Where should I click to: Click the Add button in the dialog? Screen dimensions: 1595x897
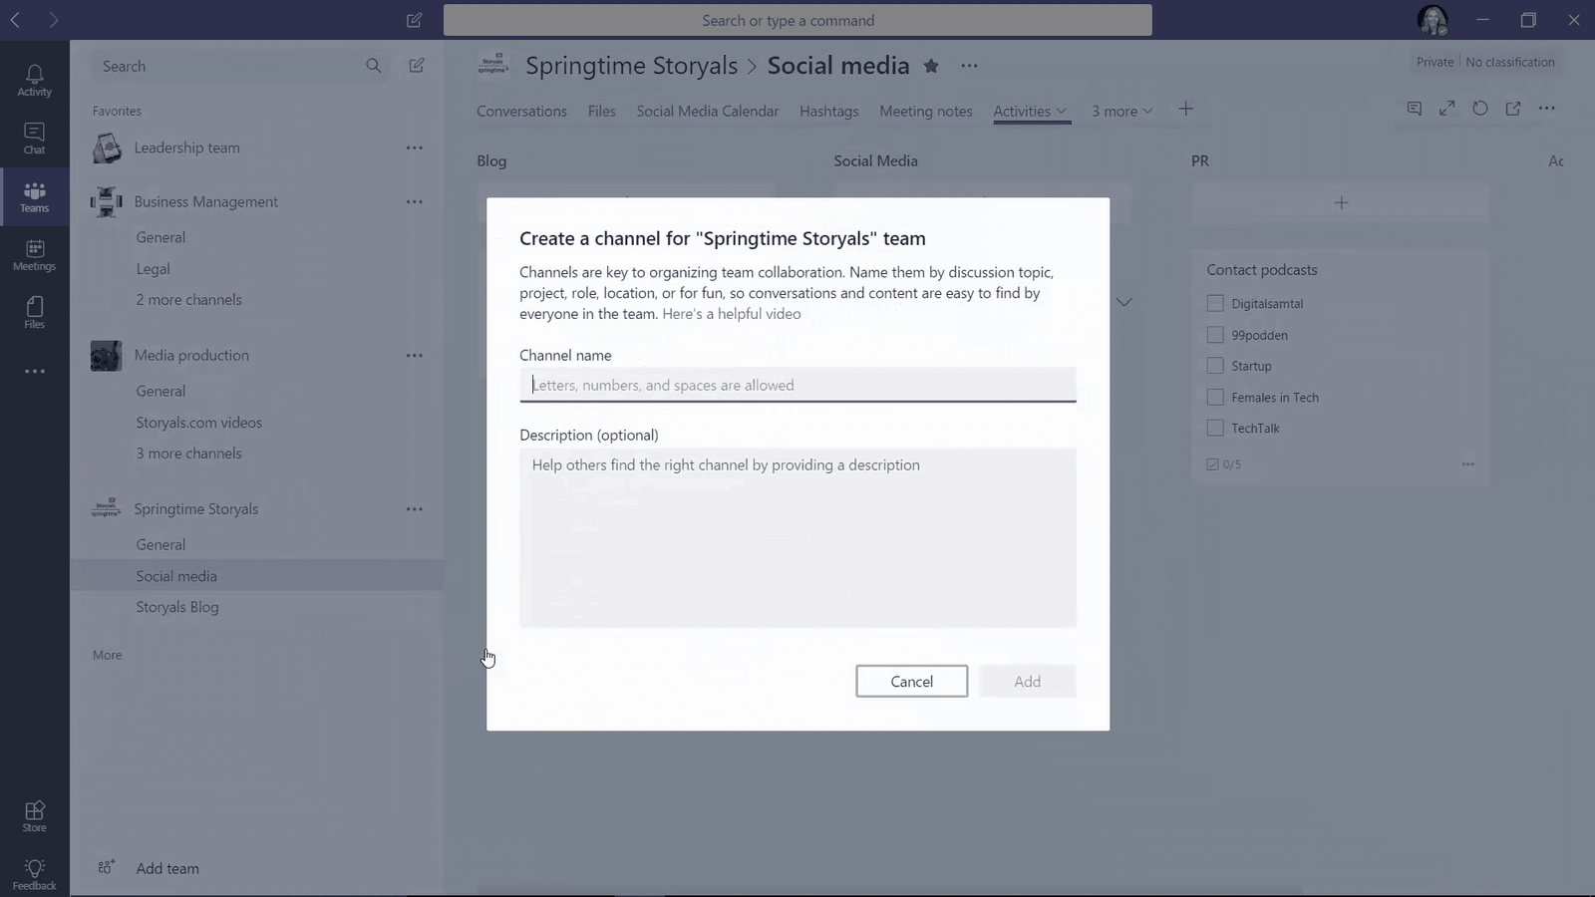tap(1027, 681)
